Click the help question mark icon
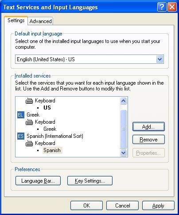 pos(162,7)
